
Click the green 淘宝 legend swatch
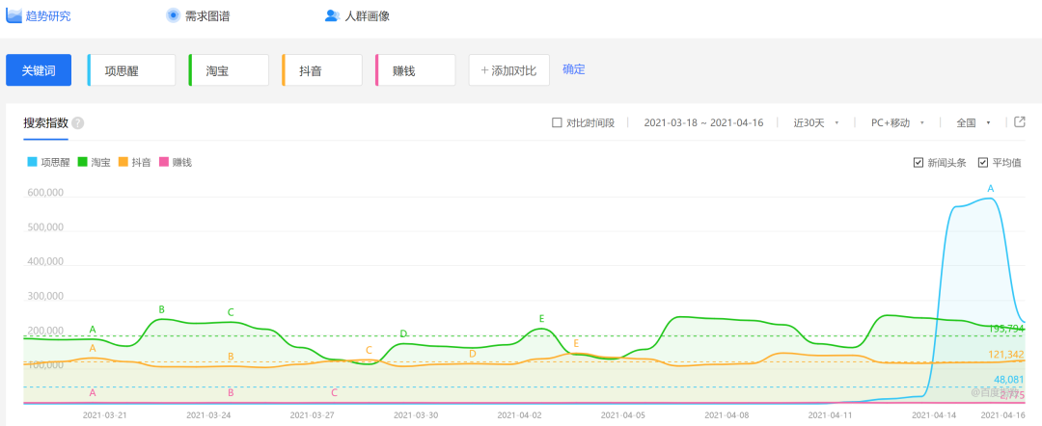83,162
